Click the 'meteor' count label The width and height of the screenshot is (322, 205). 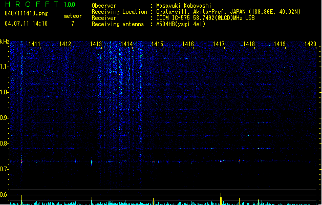(x=73, y=16)
